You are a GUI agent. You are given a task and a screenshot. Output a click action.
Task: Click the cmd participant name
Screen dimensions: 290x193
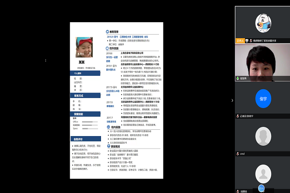pyautogui.click(x=242, y=153)
